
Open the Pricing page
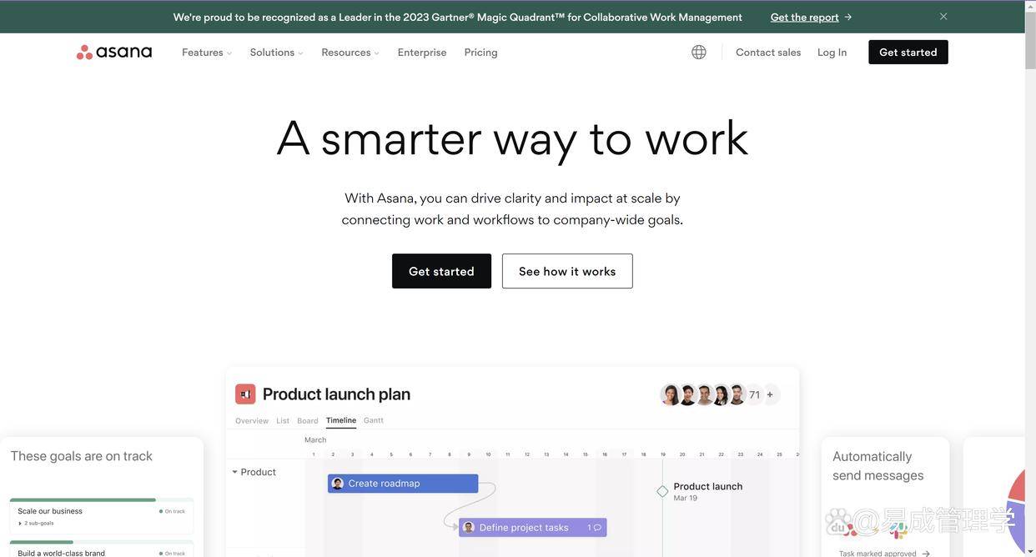481,53
